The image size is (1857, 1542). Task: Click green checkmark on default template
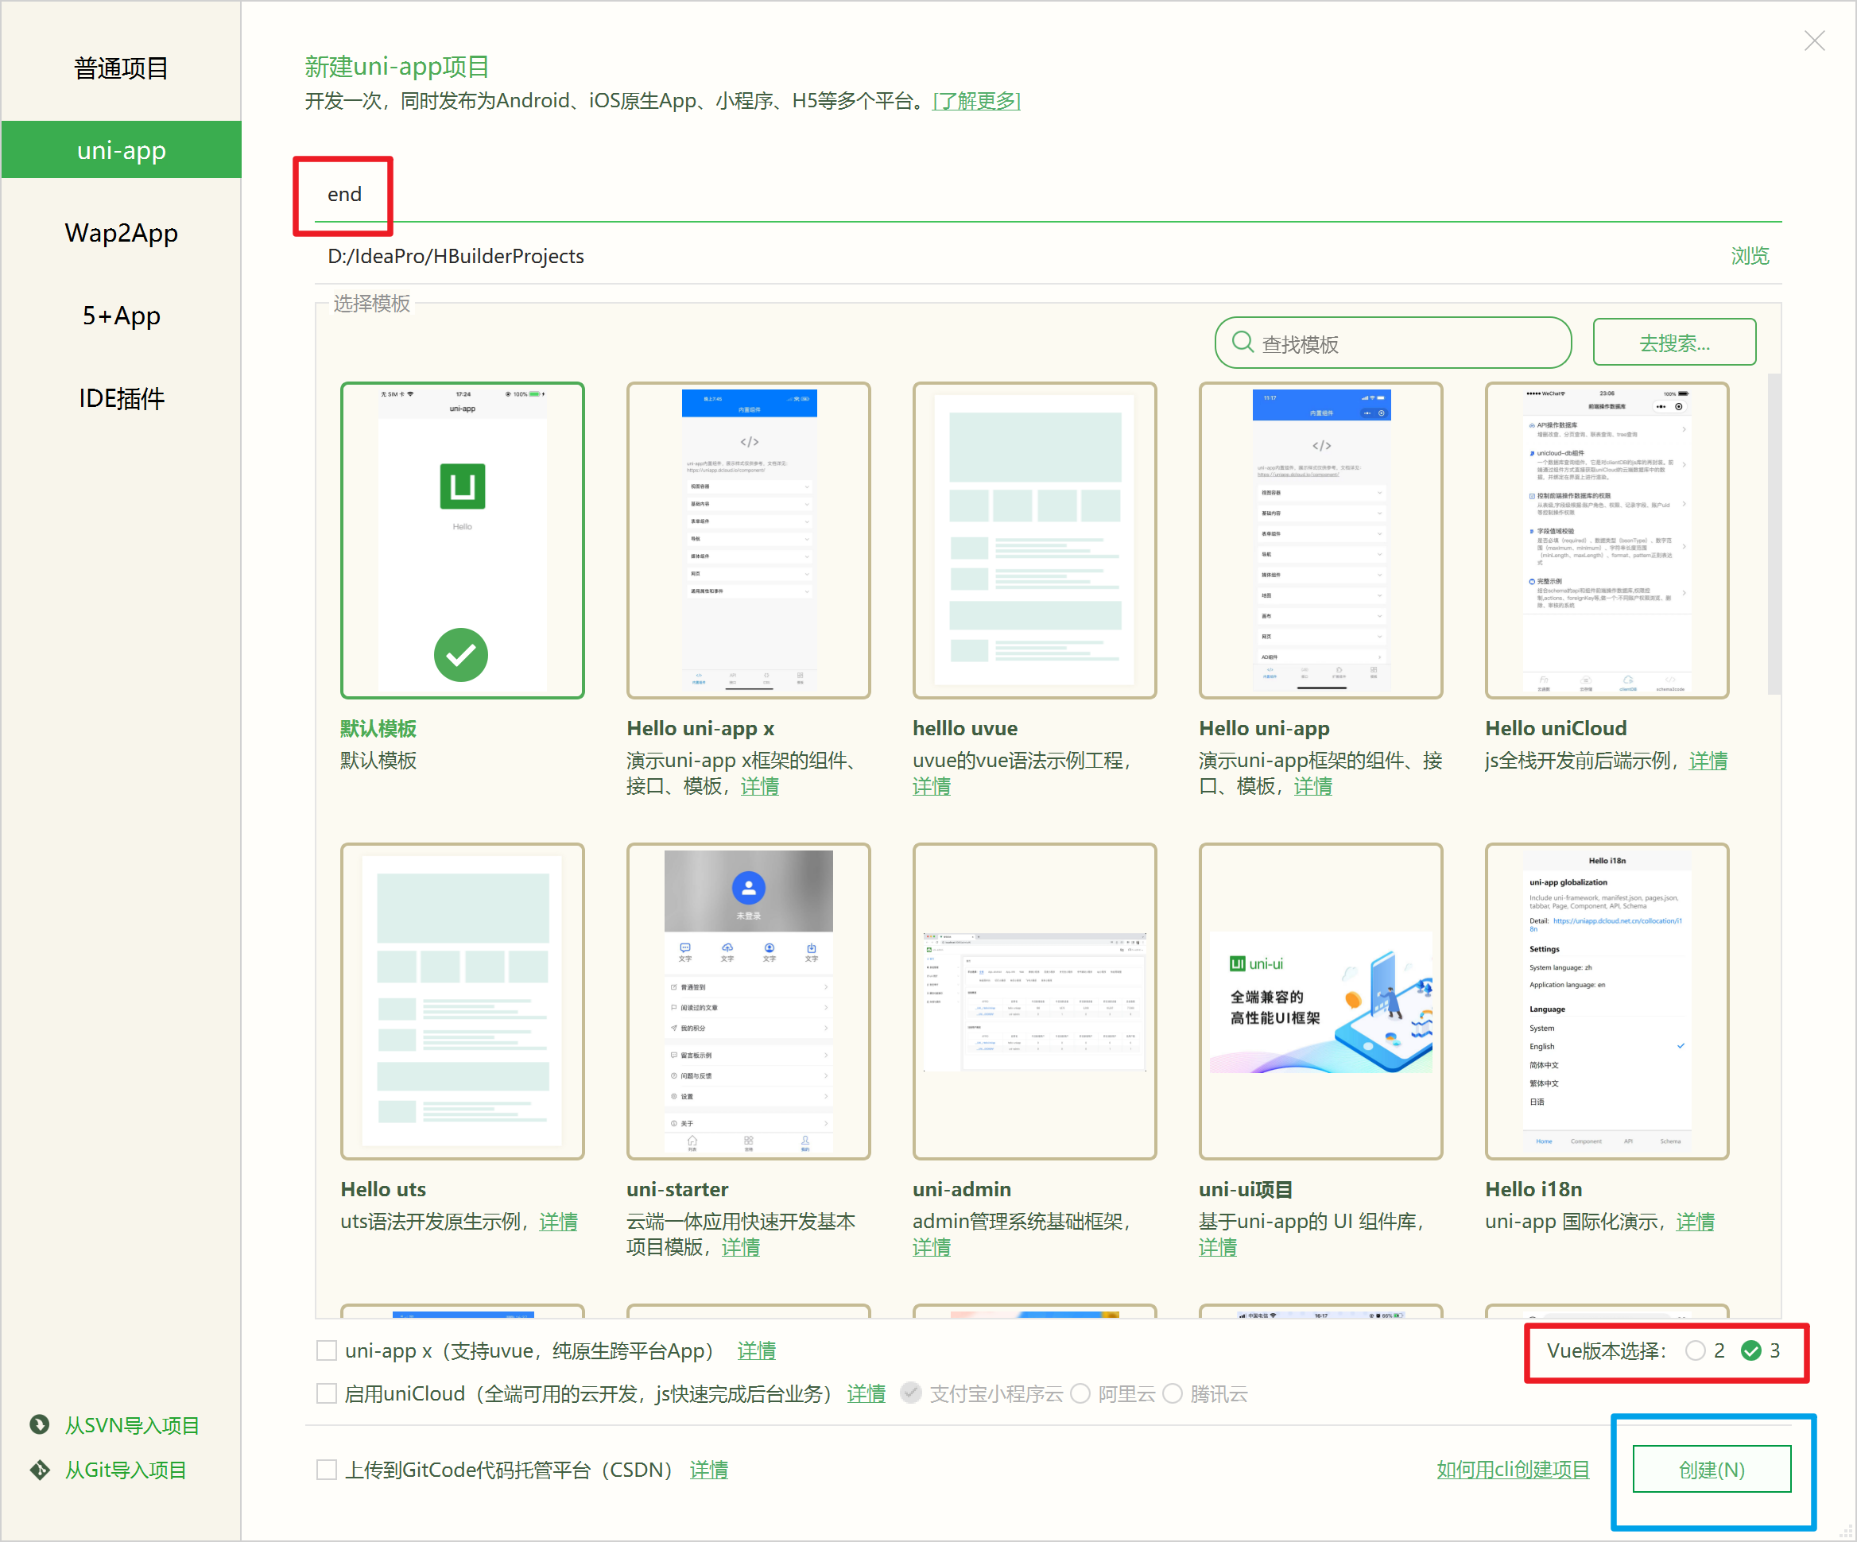pyautogui.click(x=461, y=654)
